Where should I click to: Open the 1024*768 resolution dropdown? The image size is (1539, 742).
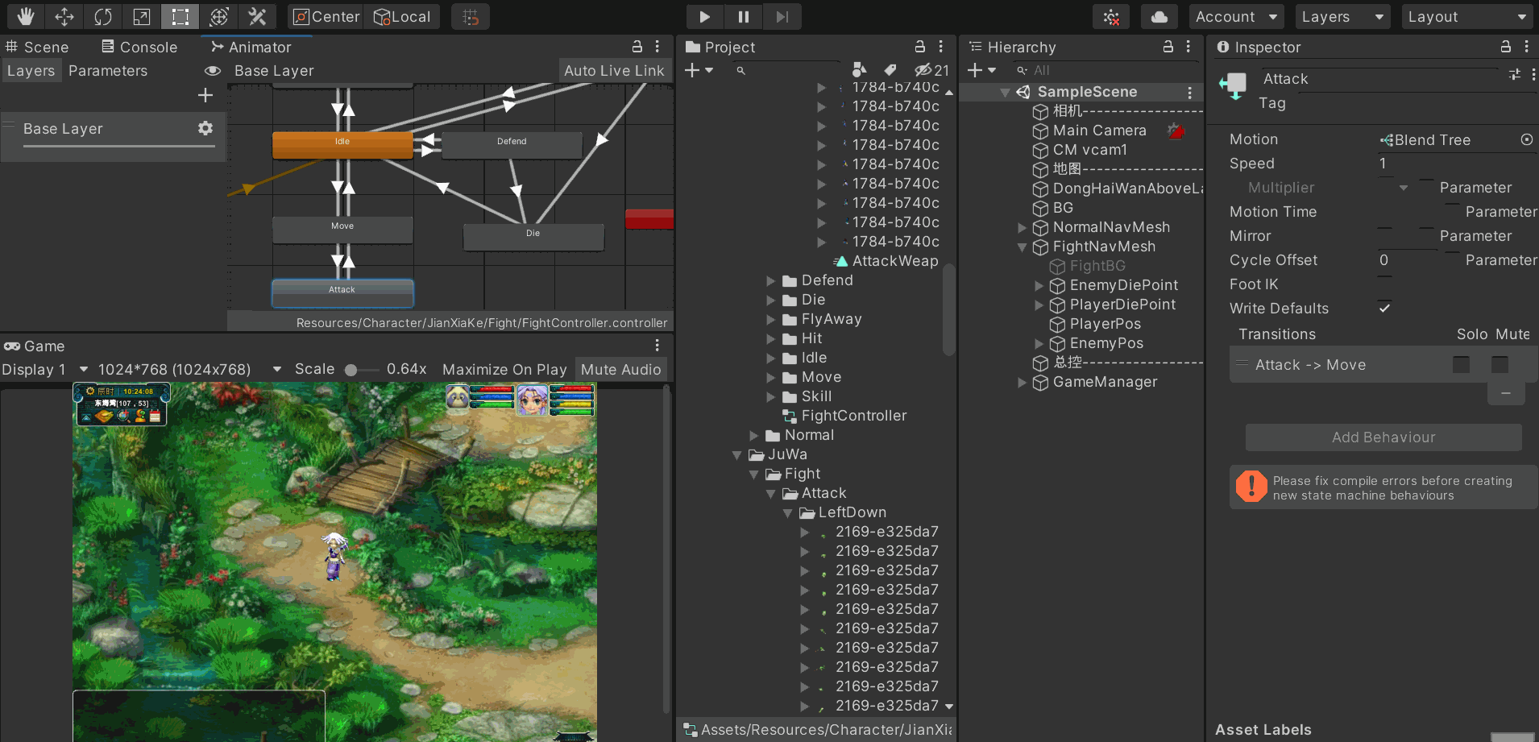coord(189,369)
